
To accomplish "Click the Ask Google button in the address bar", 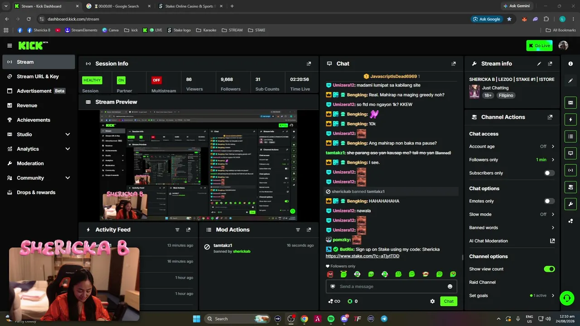I will 486,19.
